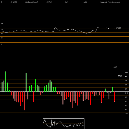The height and width of the screenshot is (129, 129).
Task: Select the RSI axis label 70
Action: (2, 30)
